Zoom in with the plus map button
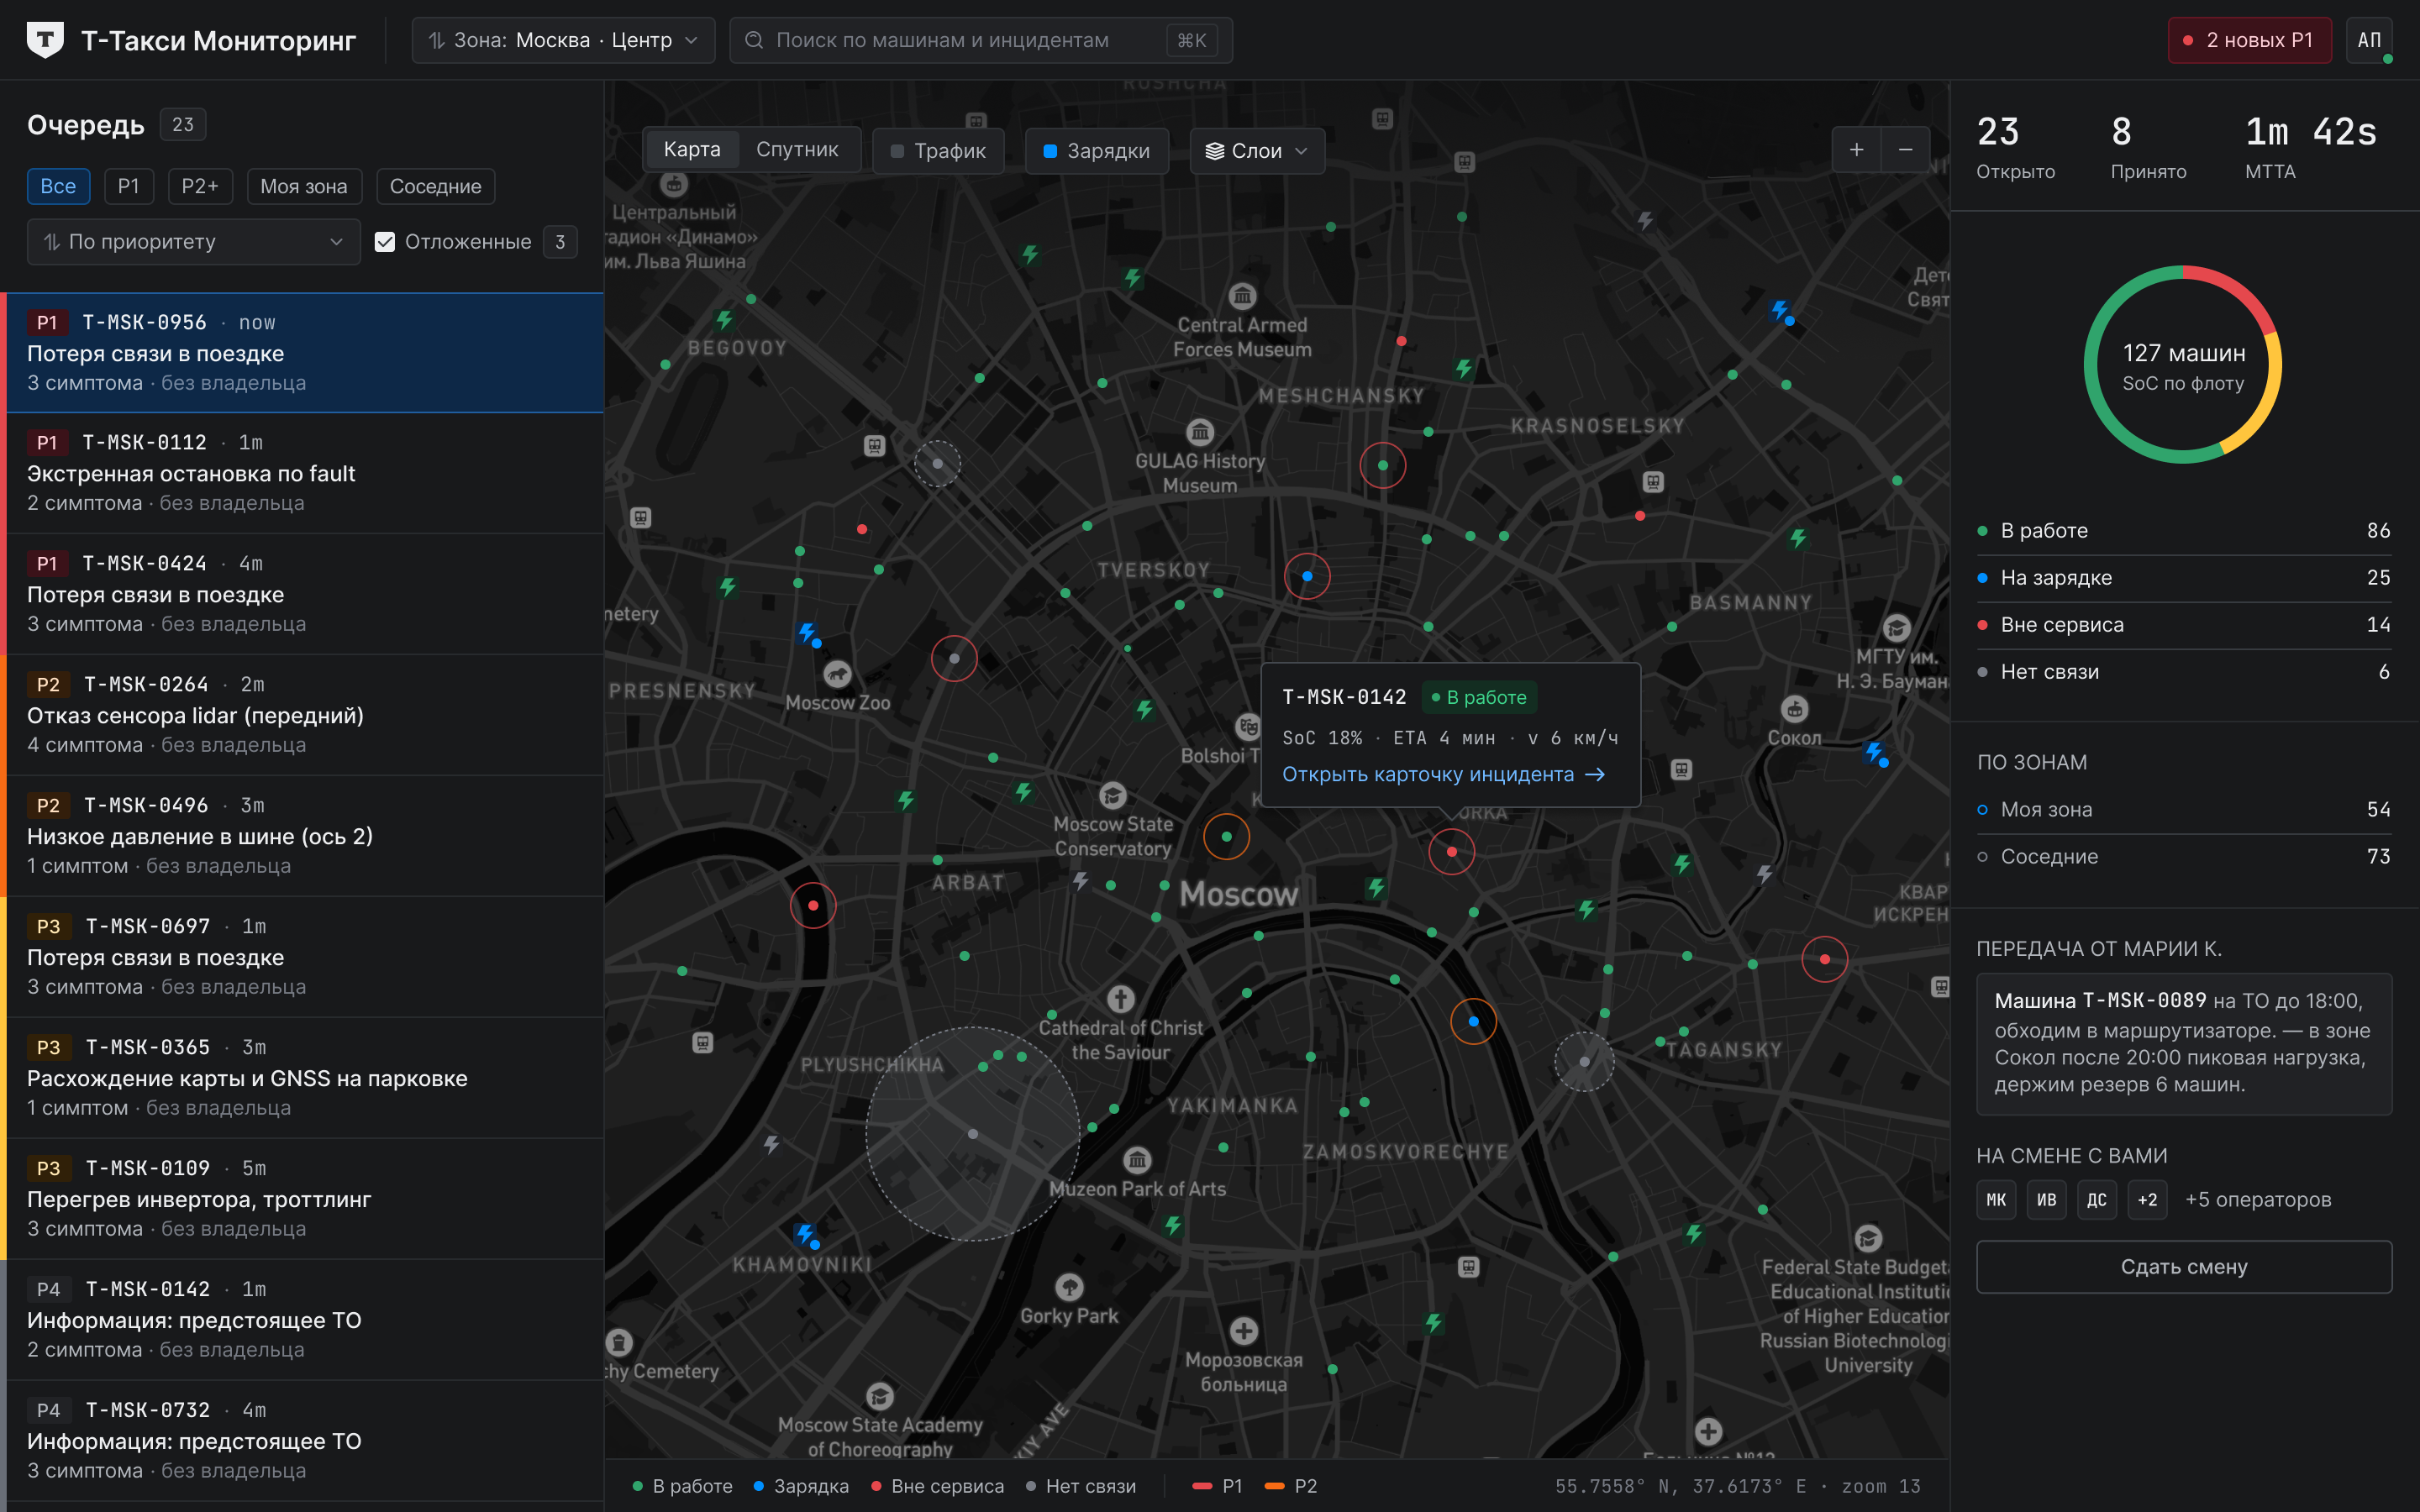The width and height of the screenshot is (2420, 1512). click(1856, 150)
